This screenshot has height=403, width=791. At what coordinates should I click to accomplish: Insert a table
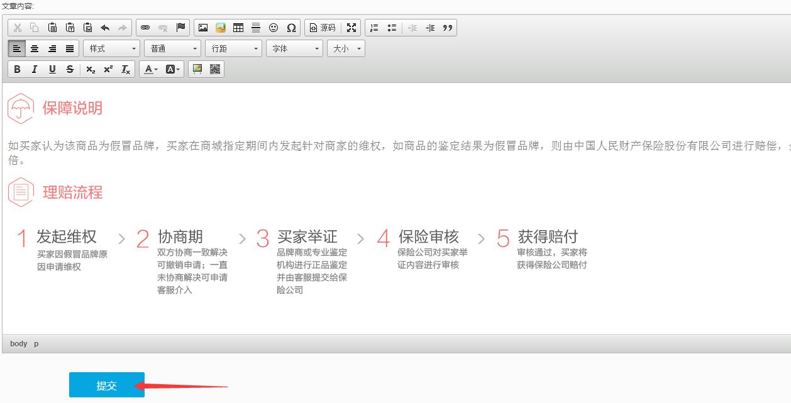238,28
